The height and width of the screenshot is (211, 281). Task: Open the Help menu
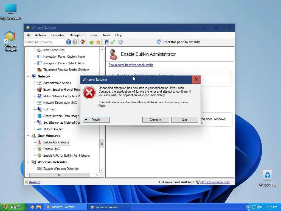tap(119, 35)
